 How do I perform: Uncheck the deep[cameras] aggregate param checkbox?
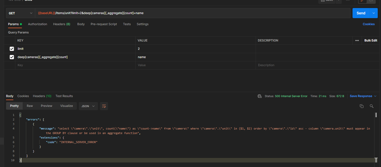click(x=12, y=57)
